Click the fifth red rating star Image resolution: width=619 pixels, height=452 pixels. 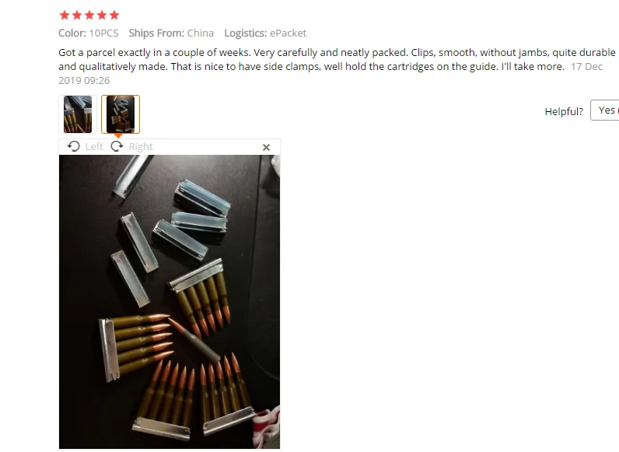(x=114, y=15)
